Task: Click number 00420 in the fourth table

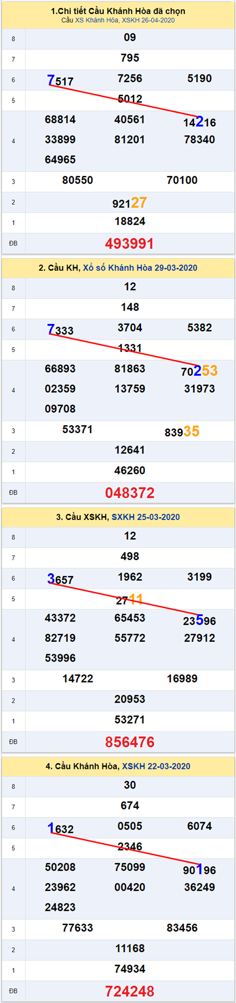Action: tap(130, 887)
